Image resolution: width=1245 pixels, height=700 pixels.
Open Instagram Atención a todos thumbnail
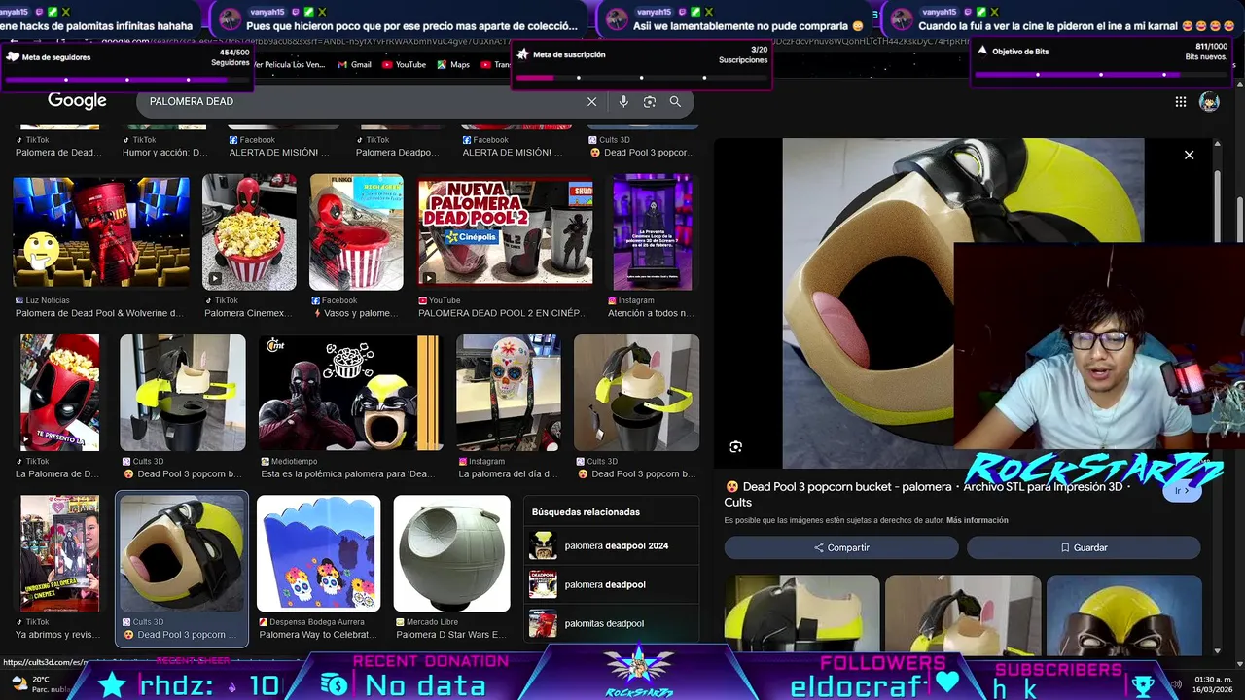pyautogui.click(x=653, y=231)
